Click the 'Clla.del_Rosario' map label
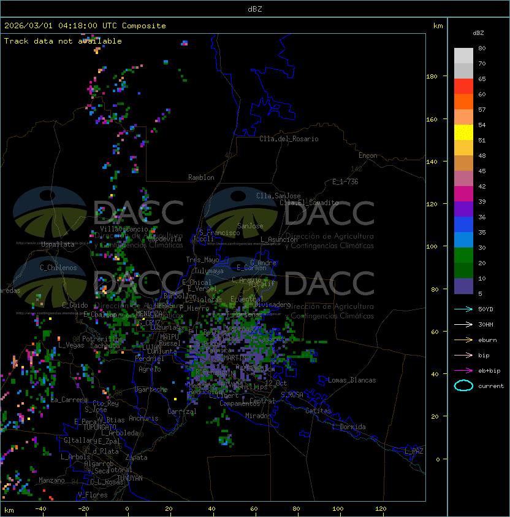Viewport: 510px width, 517px height. point(289,139)
